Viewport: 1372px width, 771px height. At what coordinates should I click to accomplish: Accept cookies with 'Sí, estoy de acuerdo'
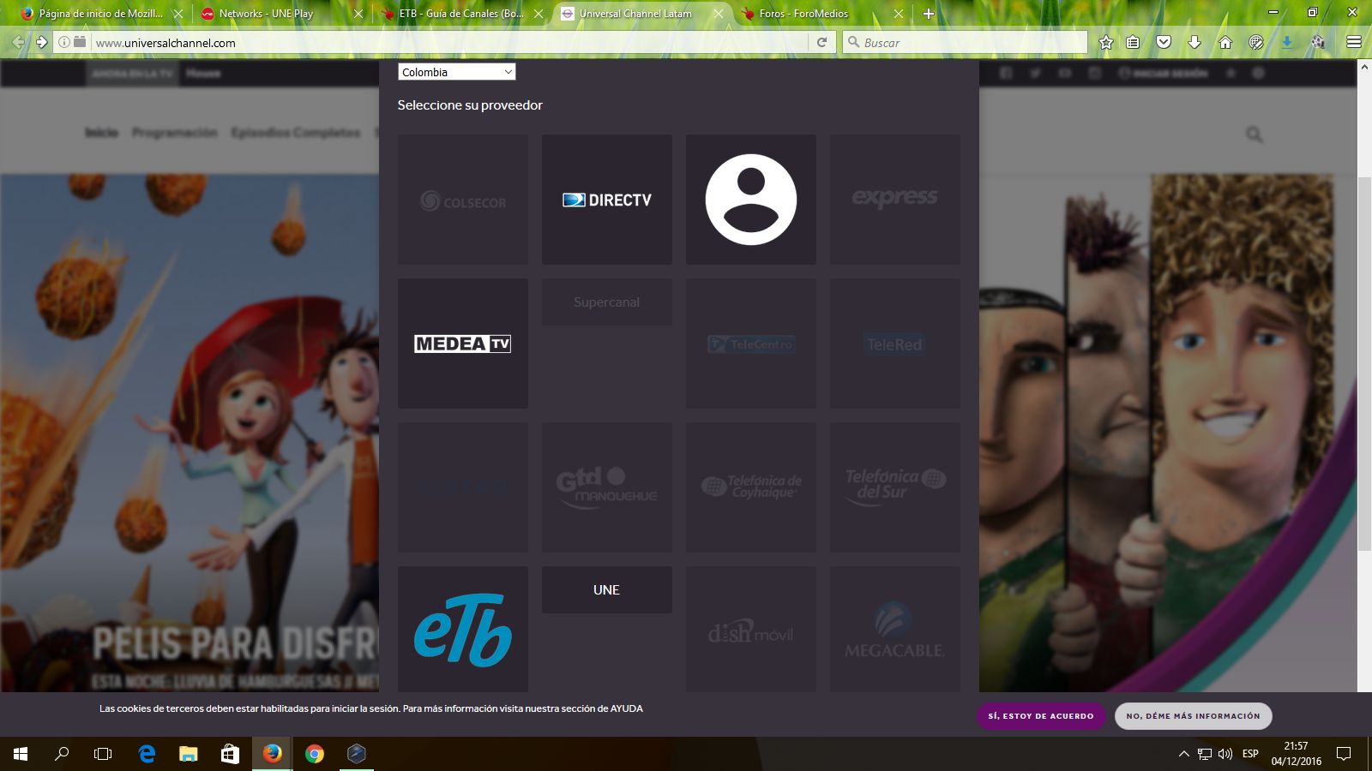pos(1040,716)
